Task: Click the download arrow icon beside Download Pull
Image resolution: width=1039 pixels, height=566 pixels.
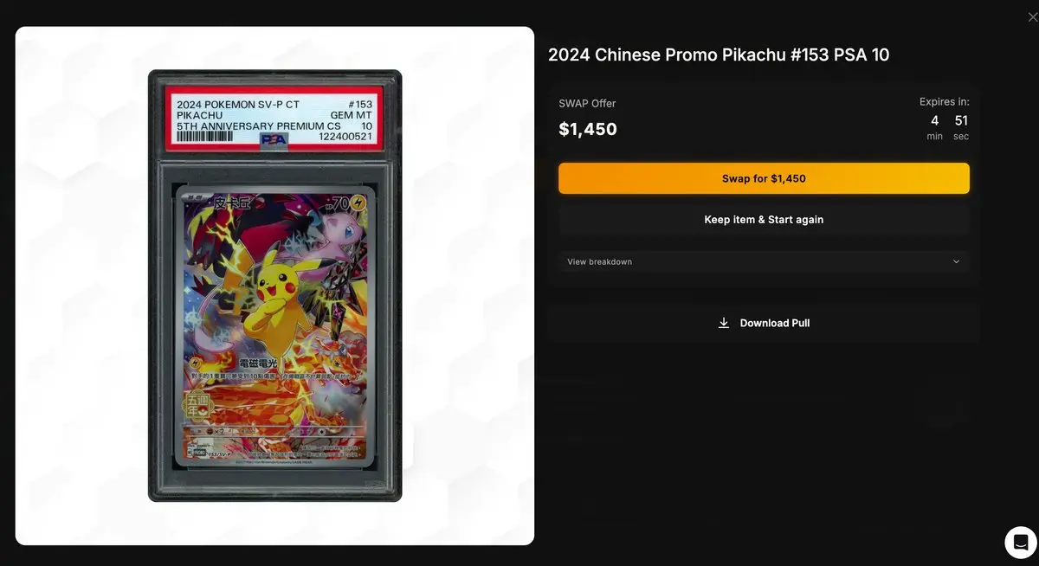Action: point(724,323)
